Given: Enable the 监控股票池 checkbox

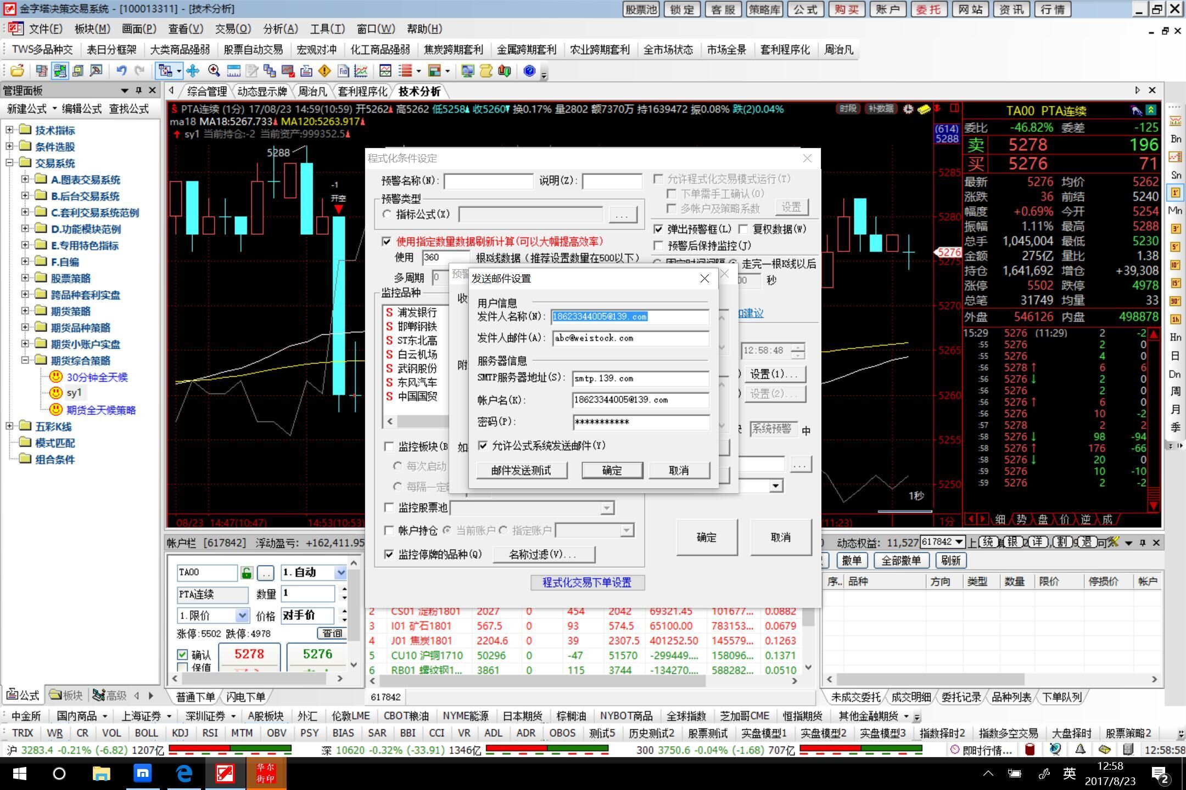Looking at the screenshot, I should point(389,507).
